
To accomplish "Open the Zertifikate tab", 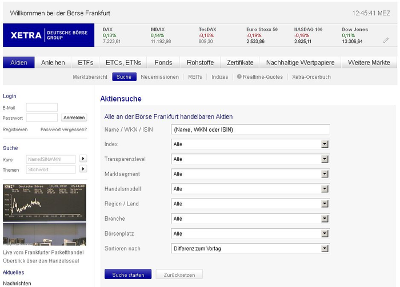I will (240, 62).
